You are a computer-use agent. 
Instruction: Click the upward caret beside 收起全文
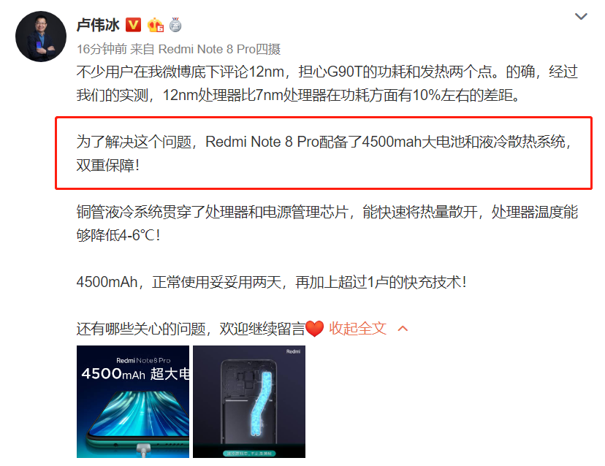point(403,329)
